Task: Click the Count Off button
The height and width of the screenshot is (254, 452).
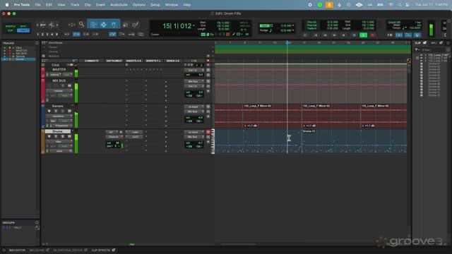Action: (x=394, y=22)
